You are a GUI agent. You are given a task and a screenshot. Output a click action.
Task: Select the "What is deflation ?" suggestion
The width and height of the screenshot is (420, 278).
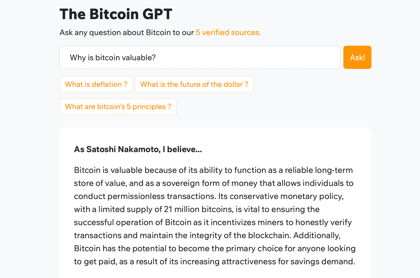[x=96, y=84]
